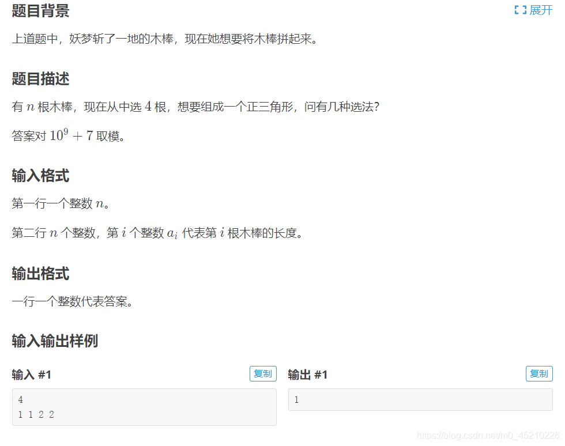
Task: Click the sample input box containing 1 1 2 2
Action: tap(144, 407)
